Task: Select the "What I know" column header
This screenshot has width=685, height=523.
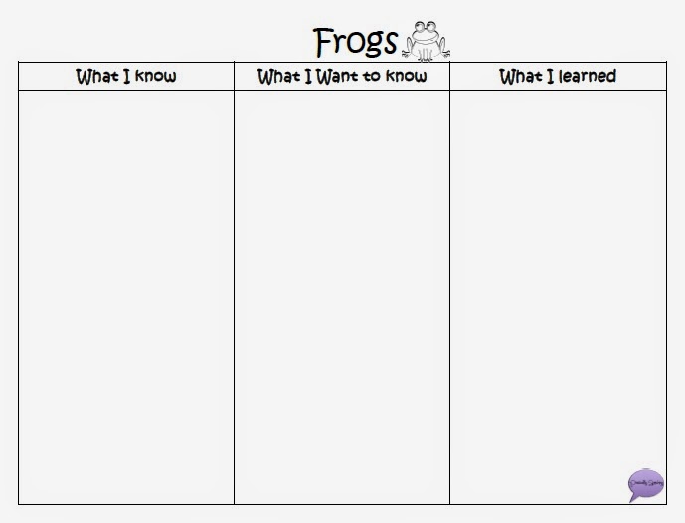Action: click(x=126, y=76)
